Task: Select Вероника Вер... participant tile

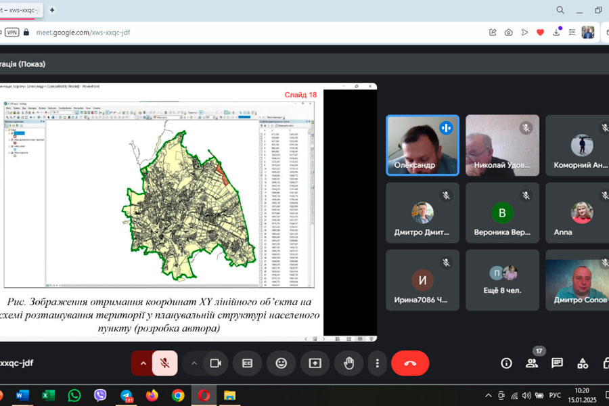Action: [502, 213]
